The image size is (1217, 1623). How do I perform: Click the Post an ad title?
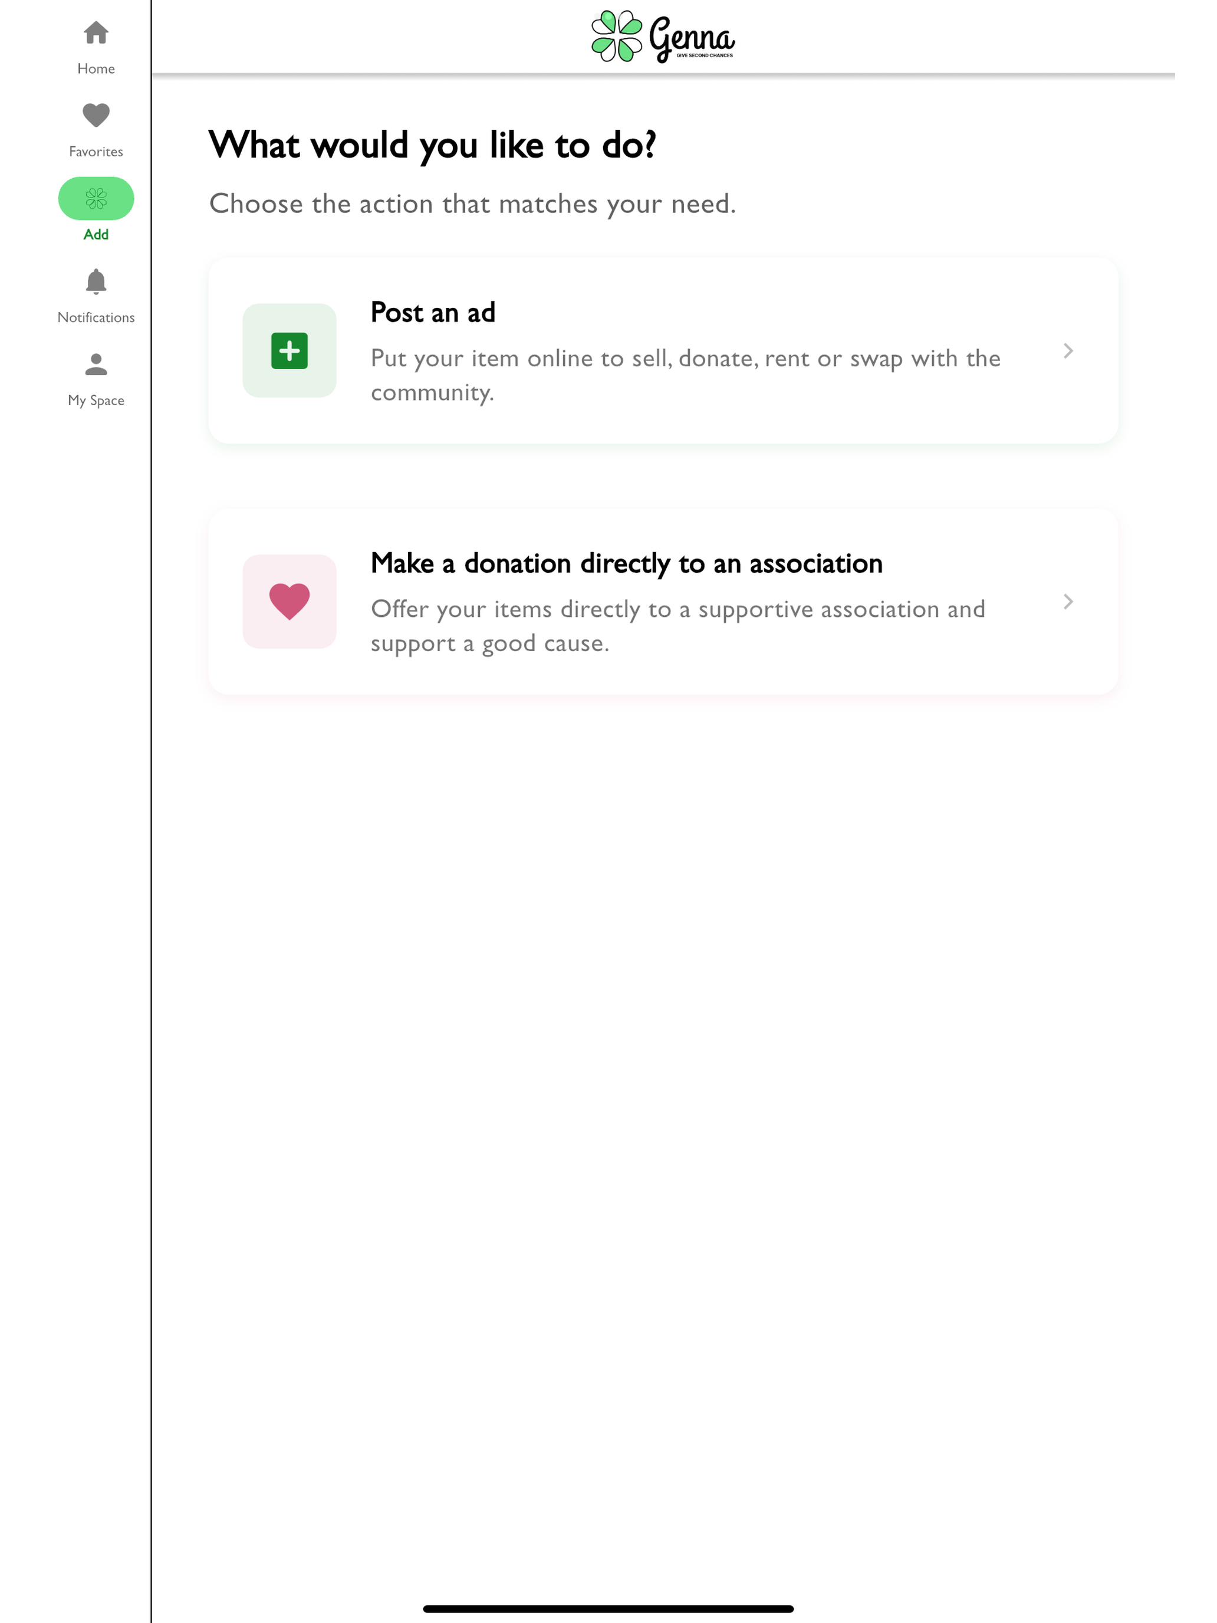433,313
